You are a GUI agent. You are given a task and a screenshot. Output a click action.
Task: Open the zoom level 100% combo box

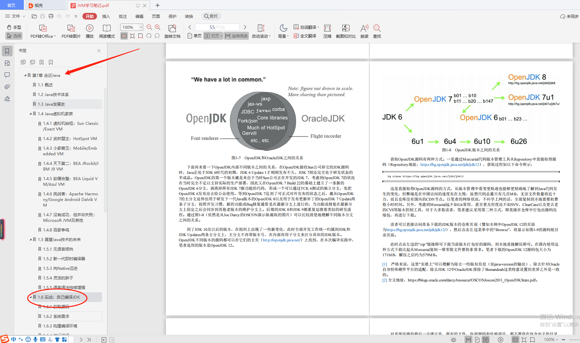(x=132, y=27)
